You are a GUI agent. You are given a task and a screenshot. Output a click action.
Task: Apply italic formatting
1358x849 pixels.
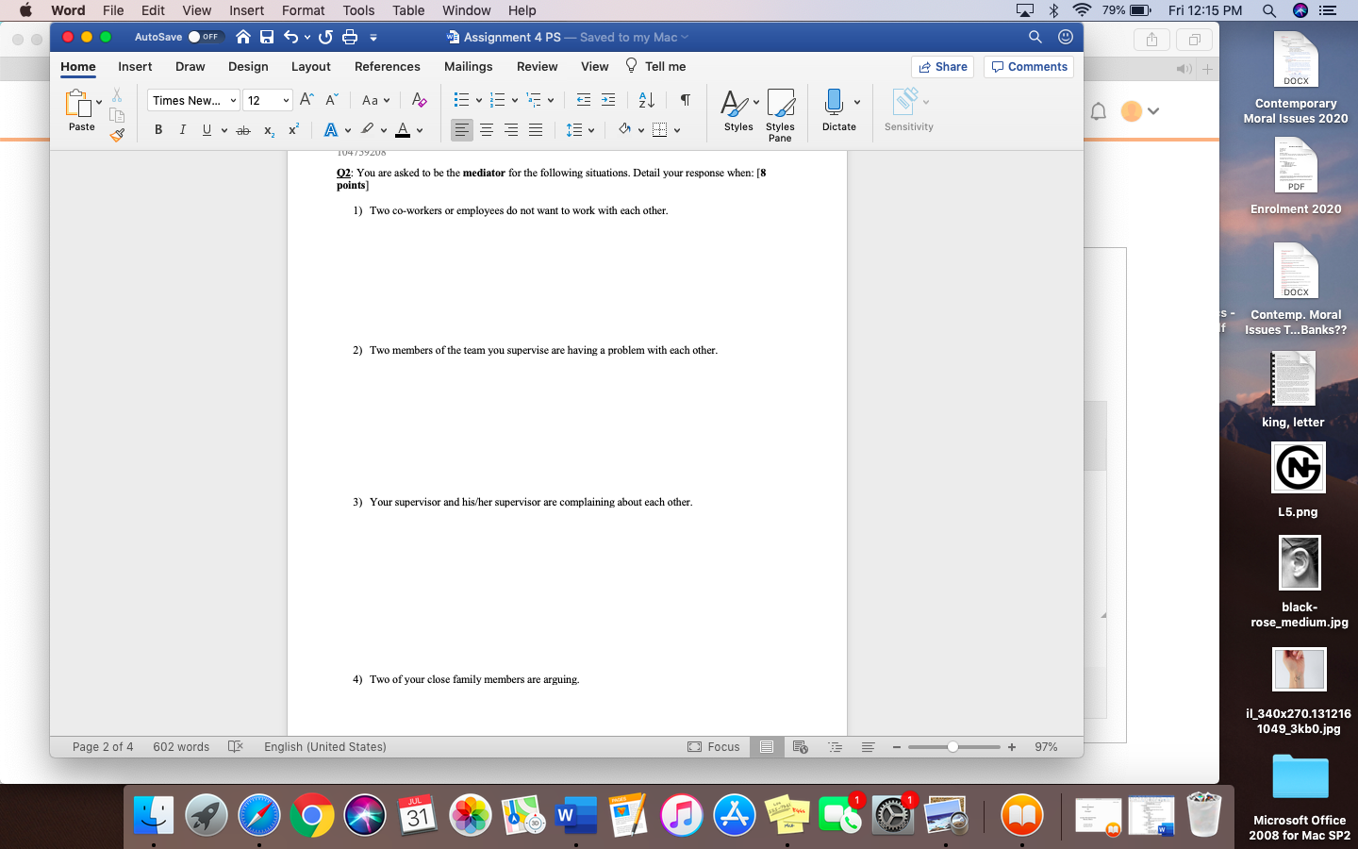(182, 129)
